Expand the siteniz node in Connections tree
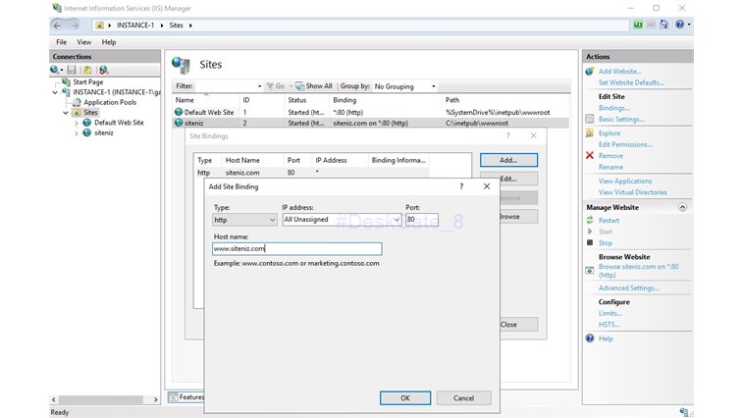 (77, 133)
